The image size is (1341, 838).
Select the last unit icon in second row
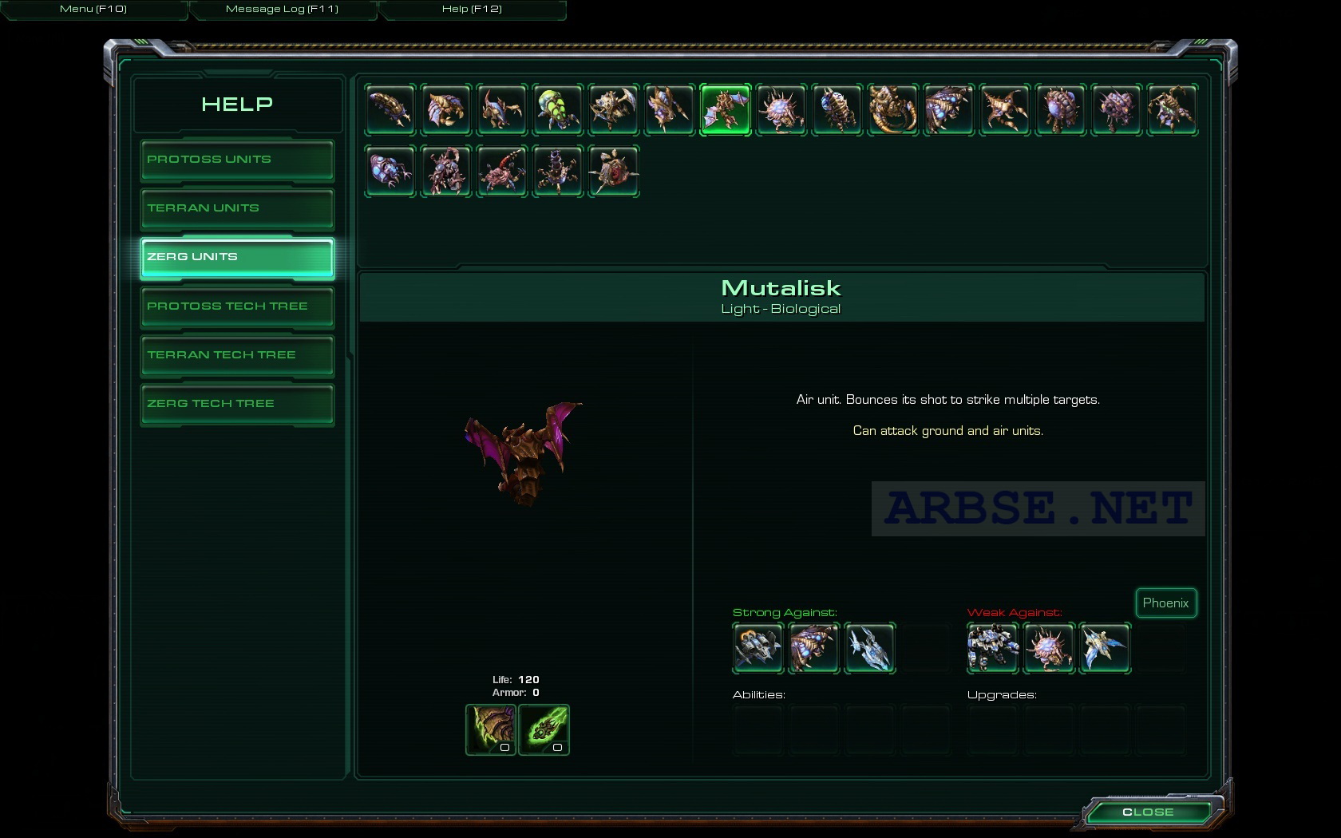[614, 171]
